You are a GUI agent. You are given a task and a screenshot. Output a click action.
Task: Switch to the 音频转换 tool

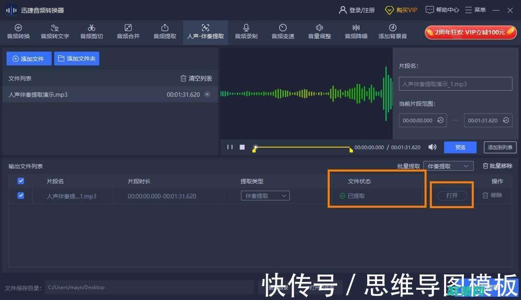point(18,32)
